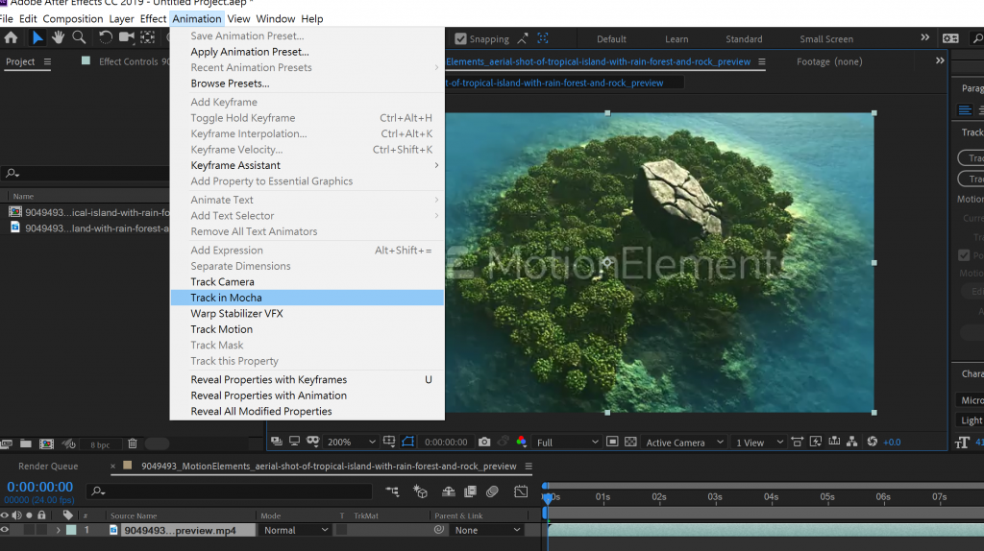Select the Zoom magnifier tool

(79, 37)
